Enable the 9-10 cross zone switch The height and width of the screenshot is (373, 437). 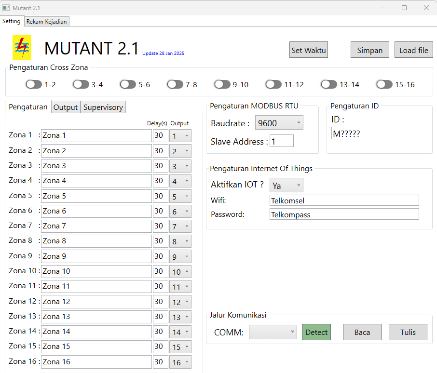coord(222,84)
